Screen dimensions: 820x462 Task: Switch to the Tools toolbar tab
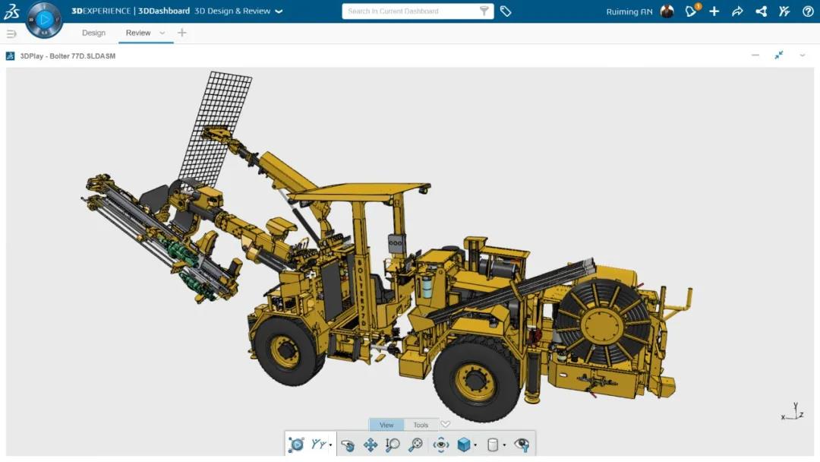(421, 425)
